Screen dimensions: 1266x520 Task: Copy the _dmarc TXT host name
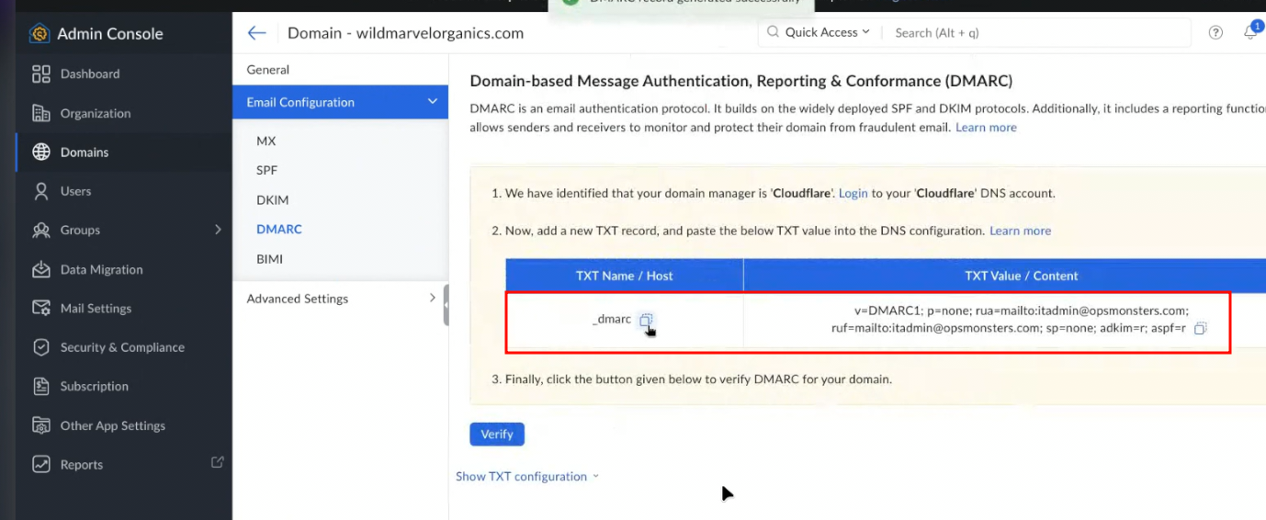pyautogui.click(x=646, y=320)
